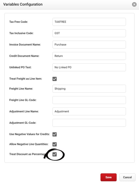Toggle Treat Discount as Percentage checkbox

(x=55, y=154)
